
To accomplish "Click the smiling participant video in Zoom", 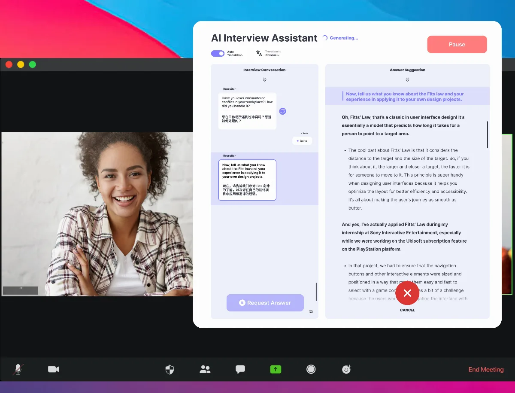I will coord(97,214).
